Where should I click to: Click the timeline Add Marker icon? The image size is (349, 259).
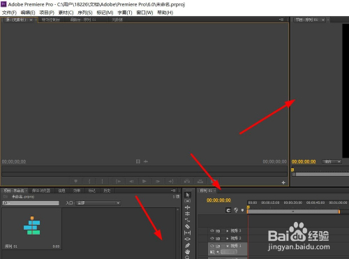[242, 210]
